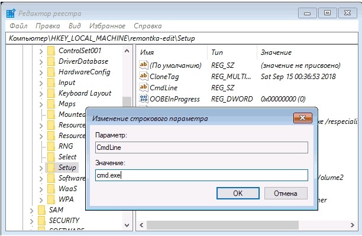Select the WaaS folder icon
The image size is (362, 236).
click(x=51, y=189)
